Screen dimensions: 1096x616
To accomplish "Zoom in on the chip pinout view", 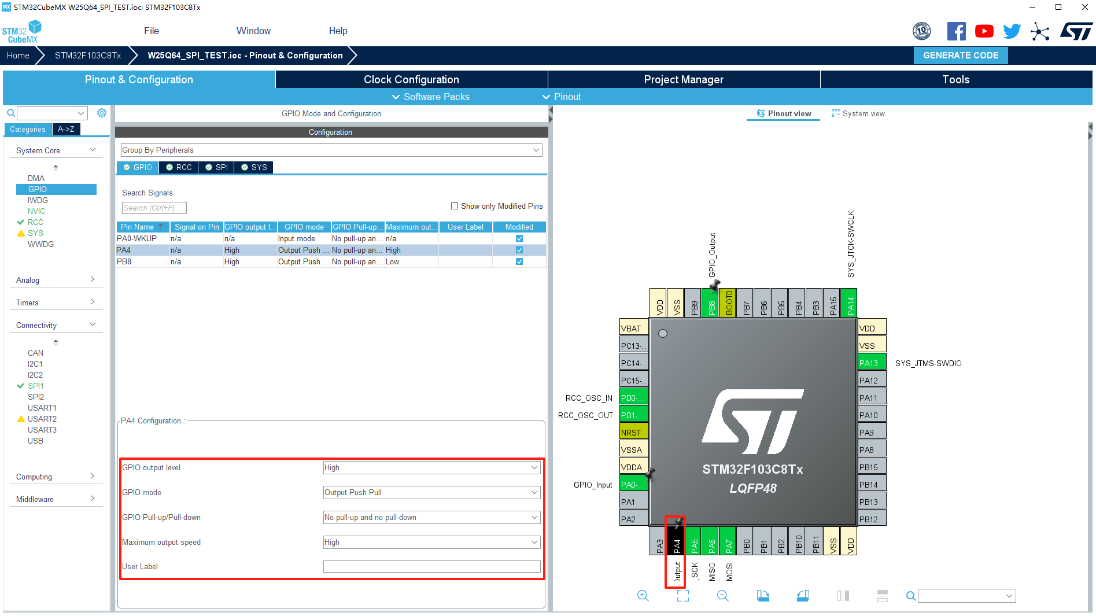I will [643, 596].
